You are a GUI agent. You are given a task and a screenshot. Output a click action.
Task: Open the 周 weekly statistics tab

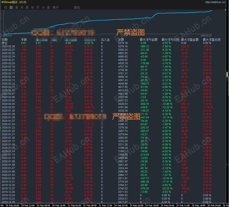point(16,8)
